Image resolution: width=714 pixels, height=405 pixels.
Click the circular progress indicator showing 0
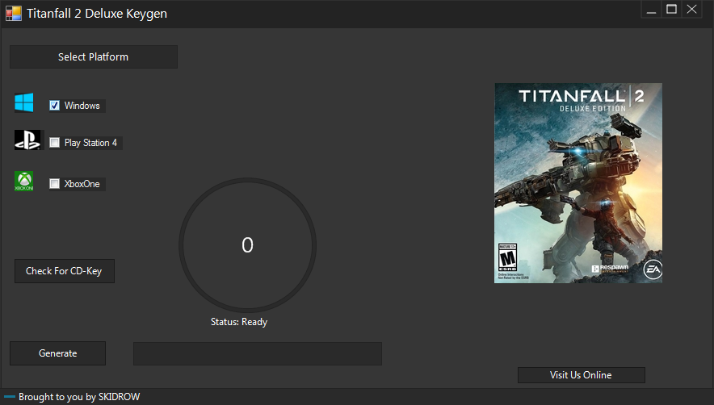point(247,245)
